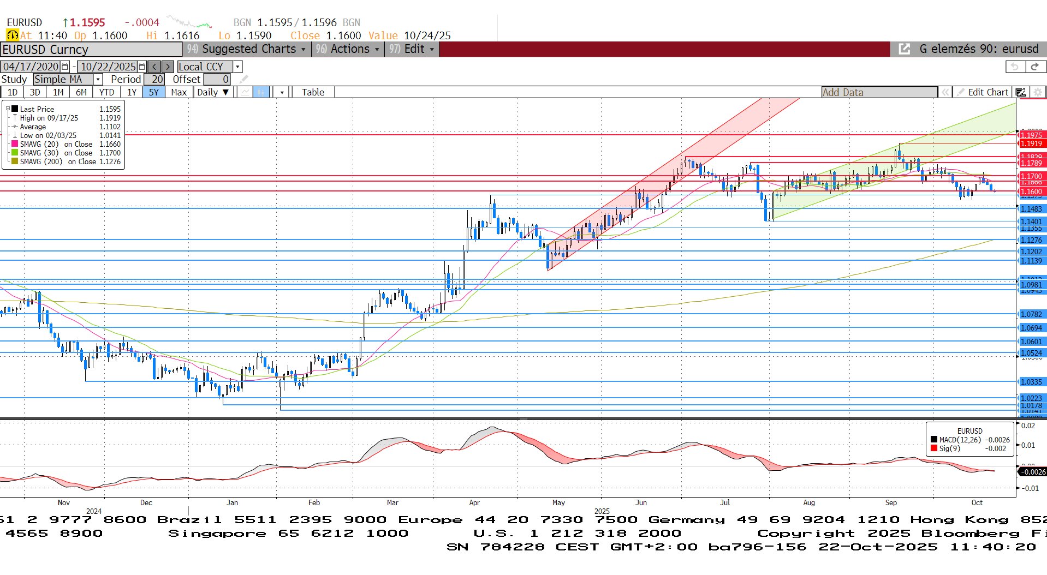Open the start date calendar picker
1047x575 pixels.
(x=65, y=67)
